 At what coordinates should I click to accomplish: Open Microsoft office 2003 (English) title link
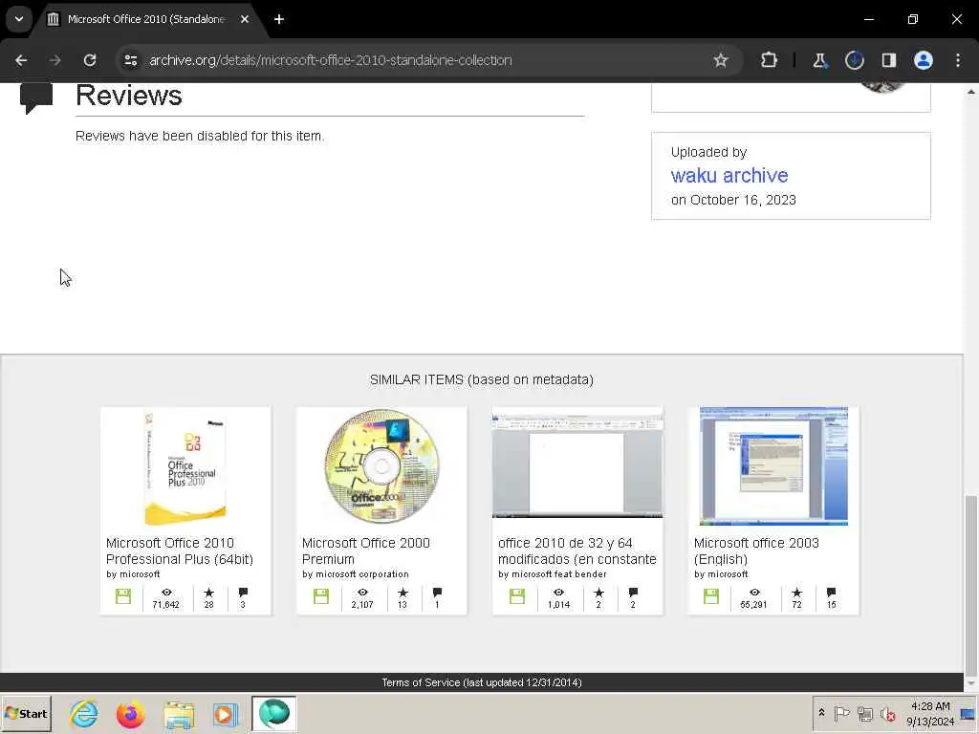tap(756, 551)
